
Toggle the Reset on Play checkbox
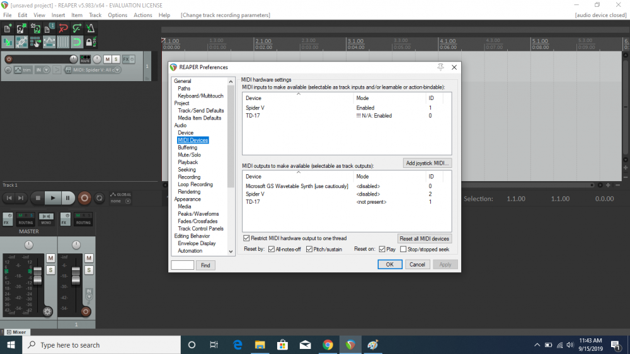point(382,250)
